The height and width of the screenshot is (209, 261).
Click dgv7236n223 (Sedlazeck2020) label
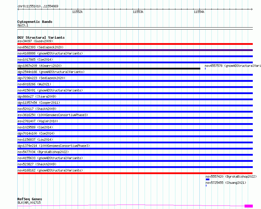(41, 78)
